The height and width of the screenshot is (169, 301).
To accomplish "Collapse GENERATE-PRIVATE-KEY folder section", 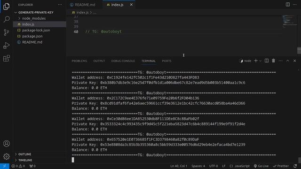I will pyautogui.click(x=40, y=13).
